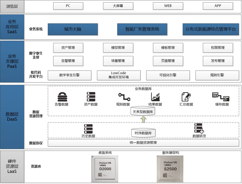Screen dimensions: 242x184
Task: Open the 结果数据 chart icon
Action: 155,97
